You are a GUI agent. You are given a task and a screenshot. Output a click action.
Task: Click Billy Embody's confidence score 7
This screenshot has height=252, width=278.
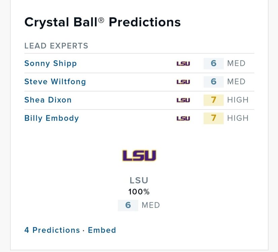click(213, 118)
